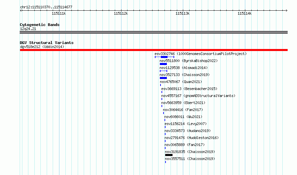297x175 pixels.
Task: Select the dgv518e212 (Uddin2014) label
Action: 42,47
